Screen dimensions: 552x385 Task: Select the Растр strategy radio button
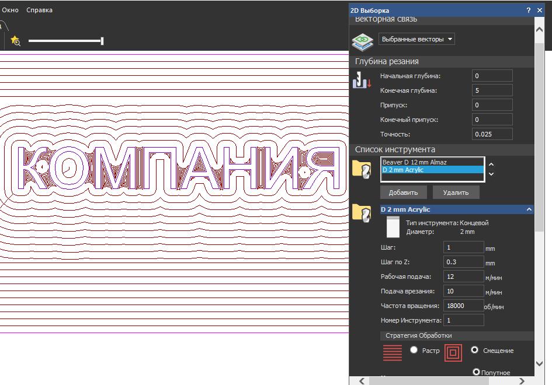click(x=414, y=350)
